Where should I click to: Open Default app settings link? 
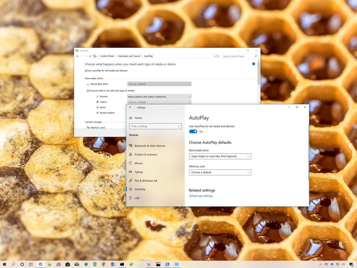tap(201, 196)
